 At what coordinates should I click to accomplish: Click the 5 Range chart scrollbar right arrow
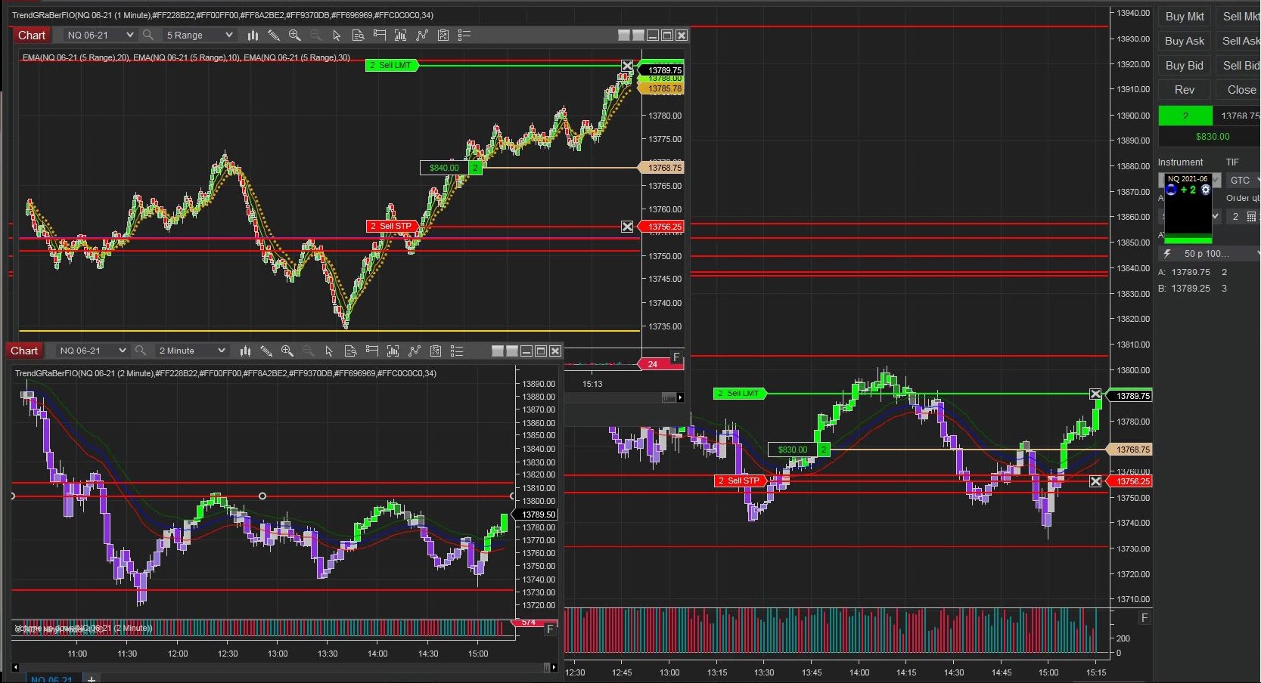coord(681,397)
